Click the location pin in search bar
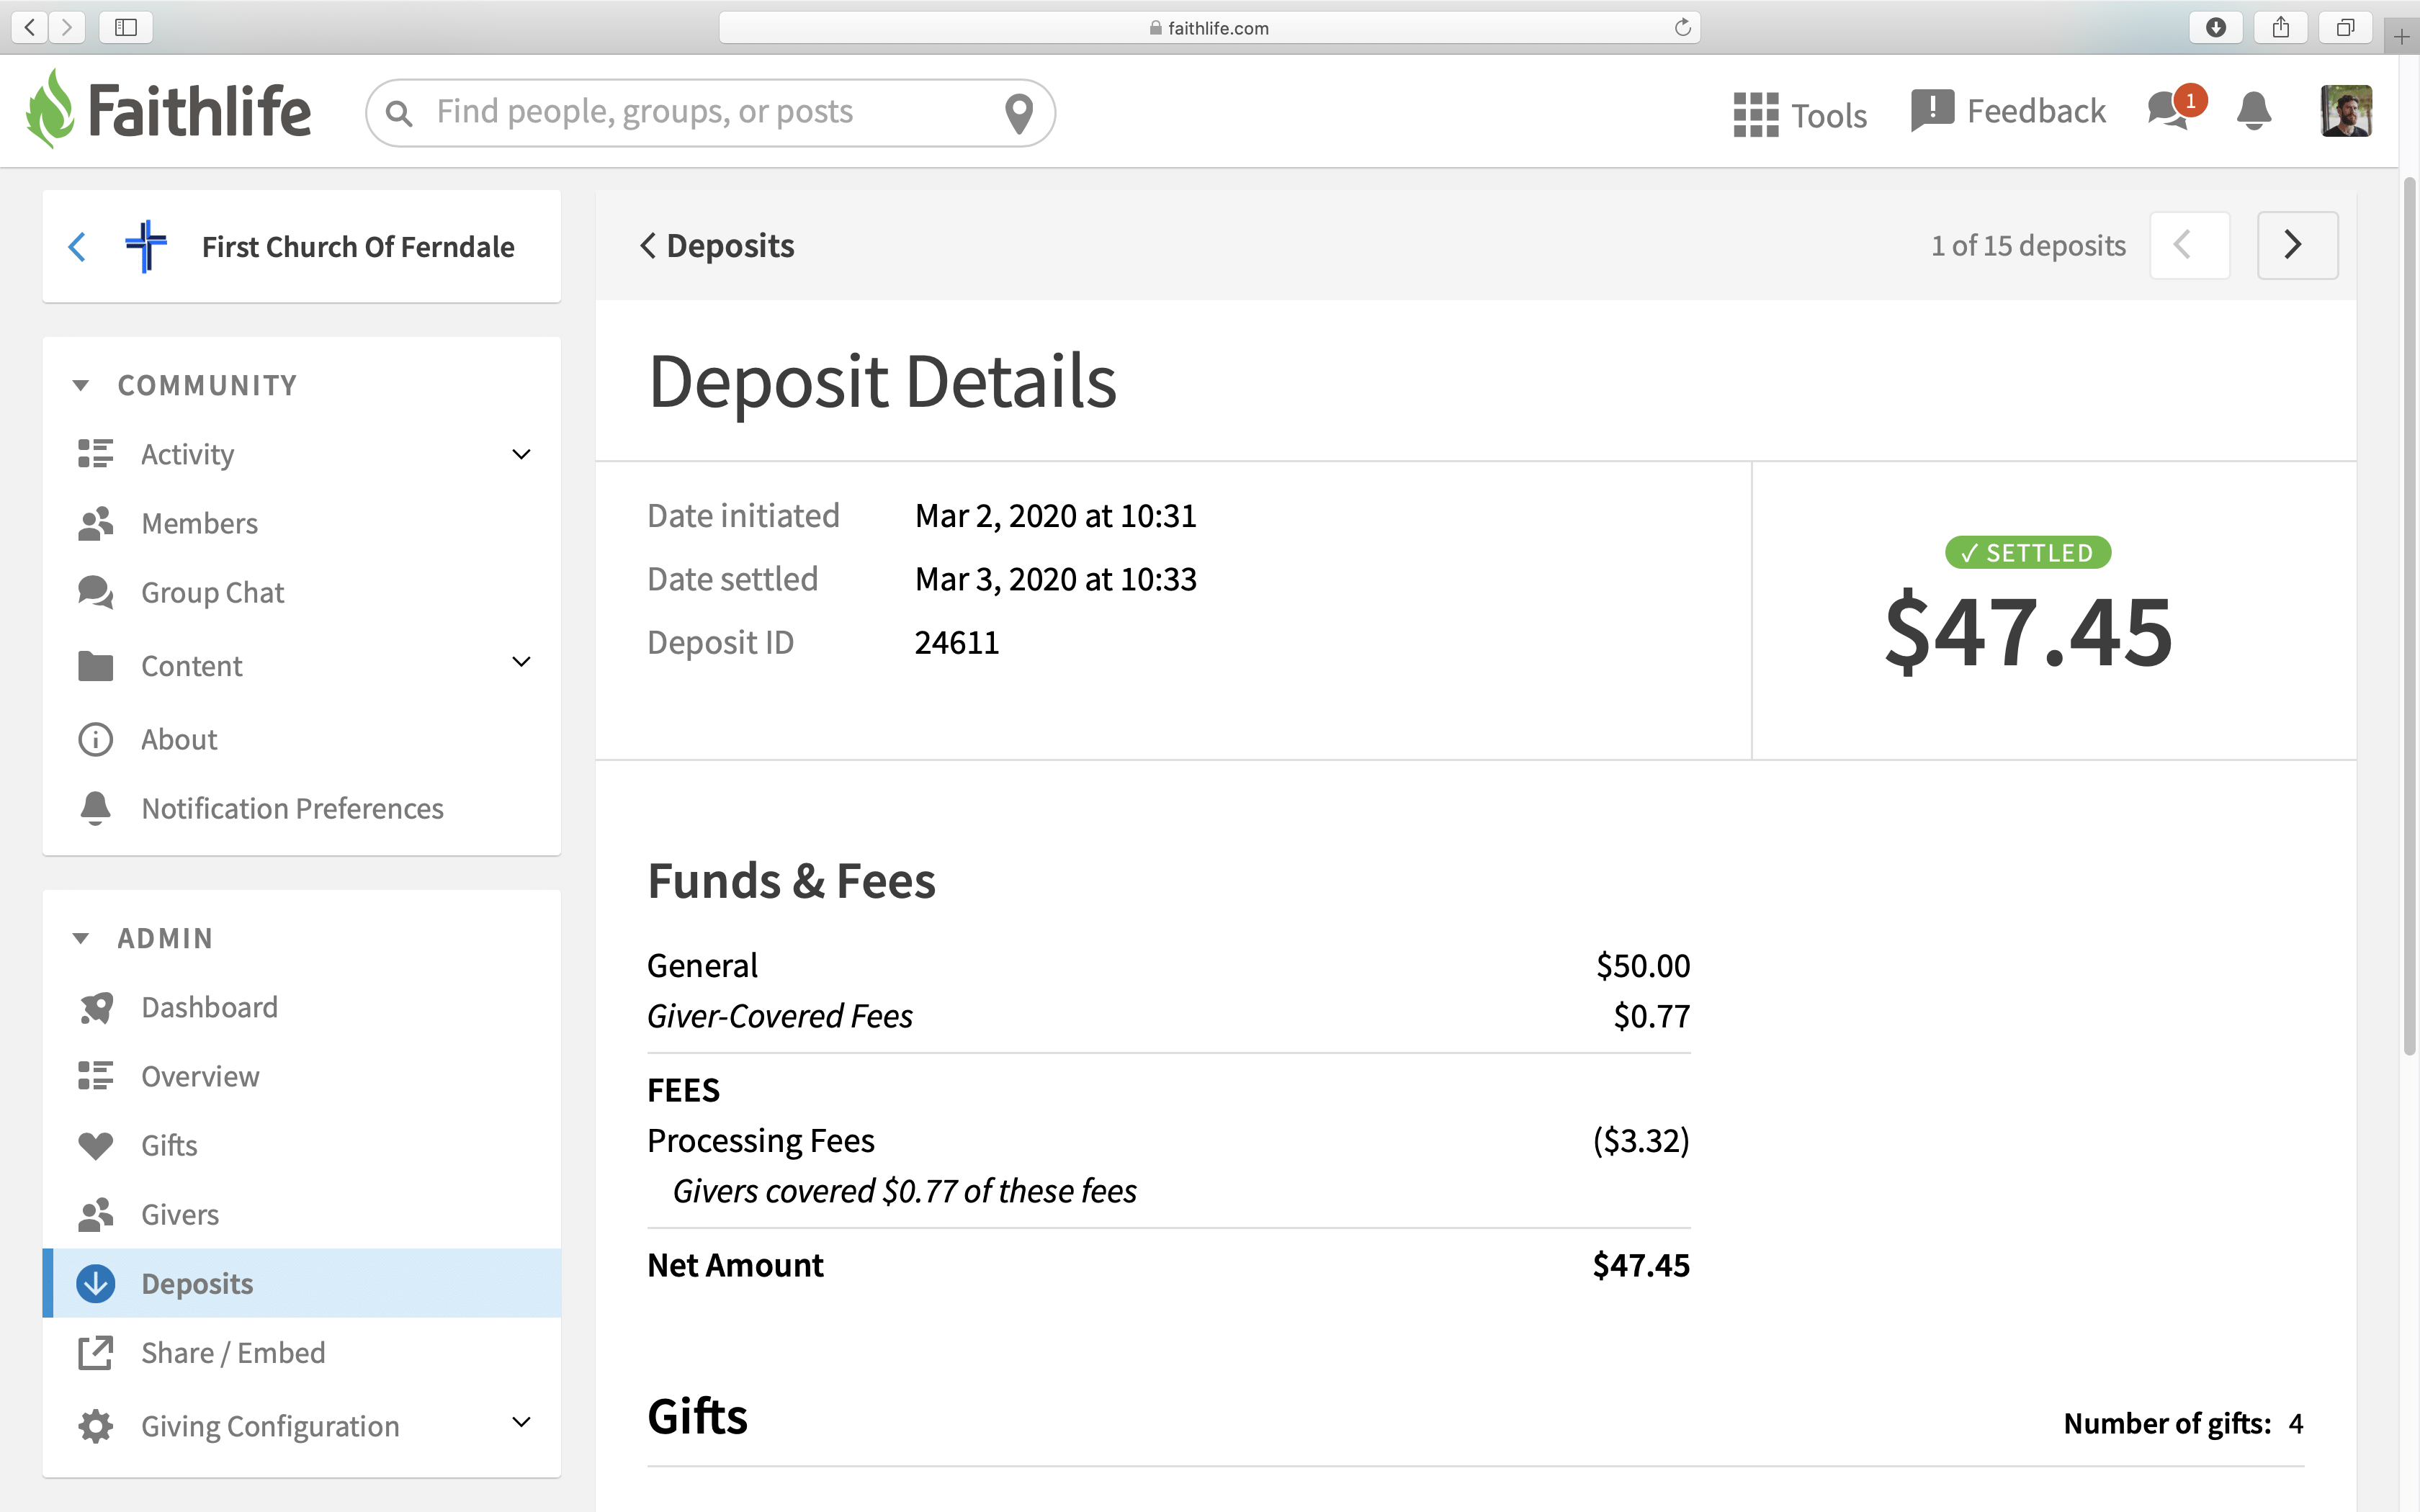The height and width of the screenshot is (1512, 2420). click(1018, 113)
